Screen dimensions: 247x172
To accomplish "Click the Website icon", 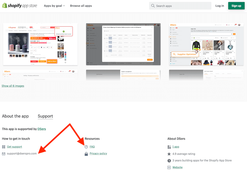I will pyautogui.click(x=169, y=167).
